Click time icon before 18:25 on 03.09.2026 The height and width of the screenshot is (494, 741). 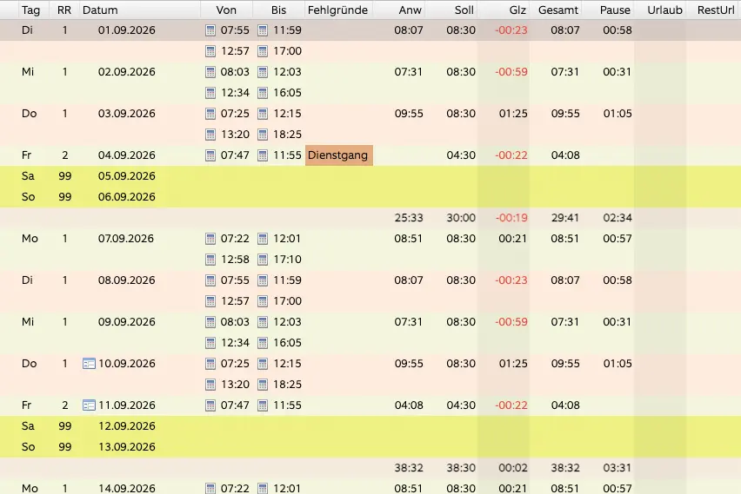tap(263, 135)
